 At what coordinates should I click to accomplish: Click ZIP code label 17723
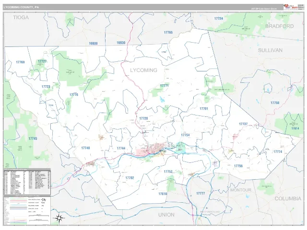pyautogui.click(x=46, y=86)
